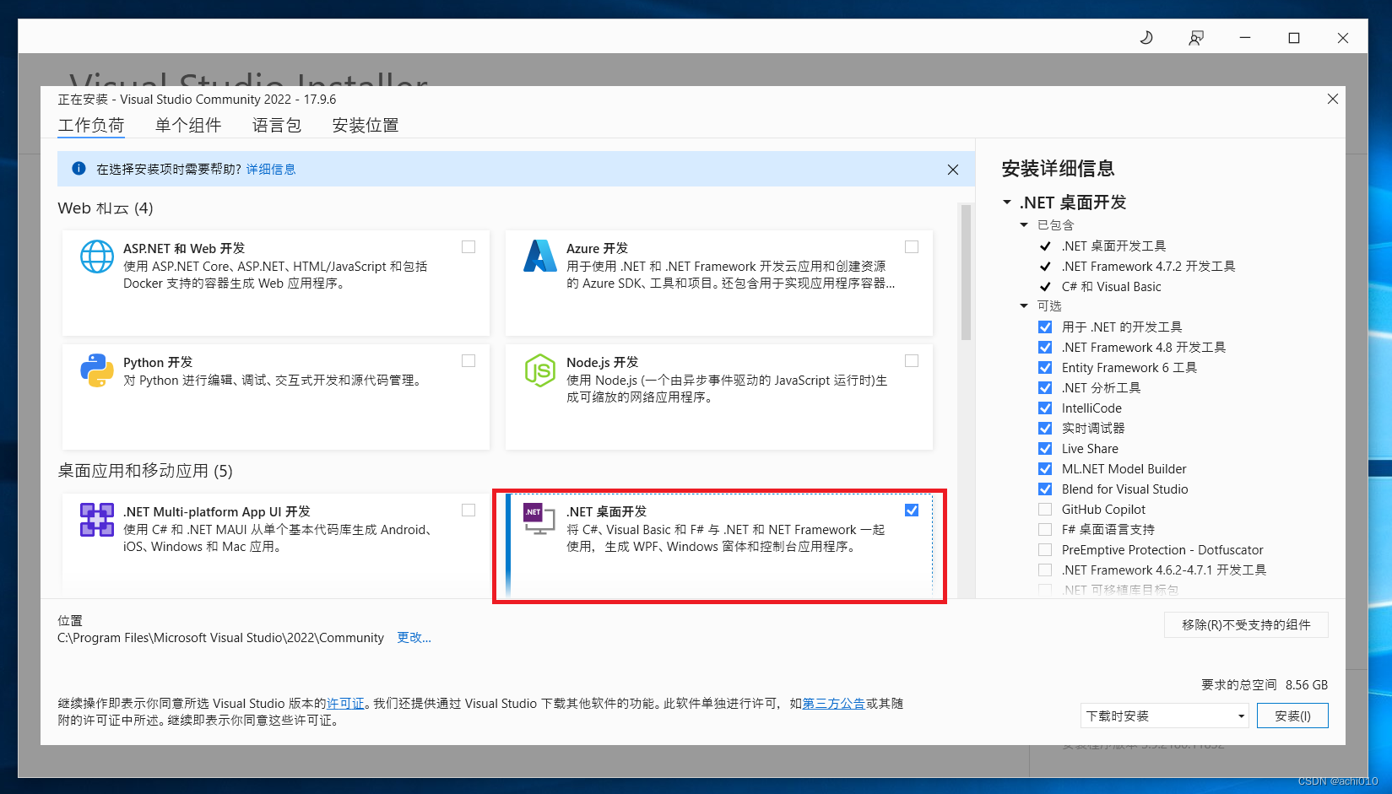The image size is (1392, 794).
Task: Click the feedback person icon in title bar
Action: coord(1196,38)
